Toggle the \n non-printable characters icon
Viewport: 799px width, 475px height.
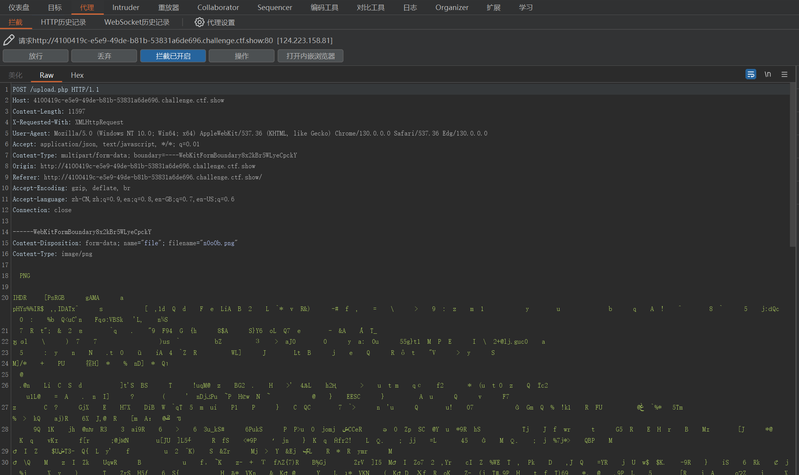tap(767, 74)
